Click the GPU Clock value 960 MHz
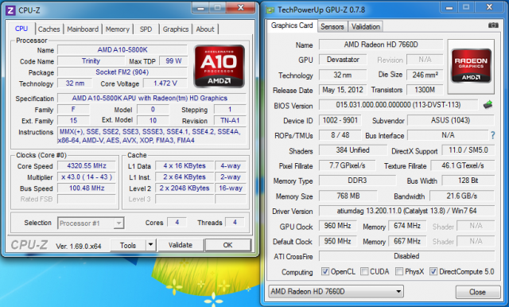This screenshot has width=509, height=307. (x=337, y=226)
